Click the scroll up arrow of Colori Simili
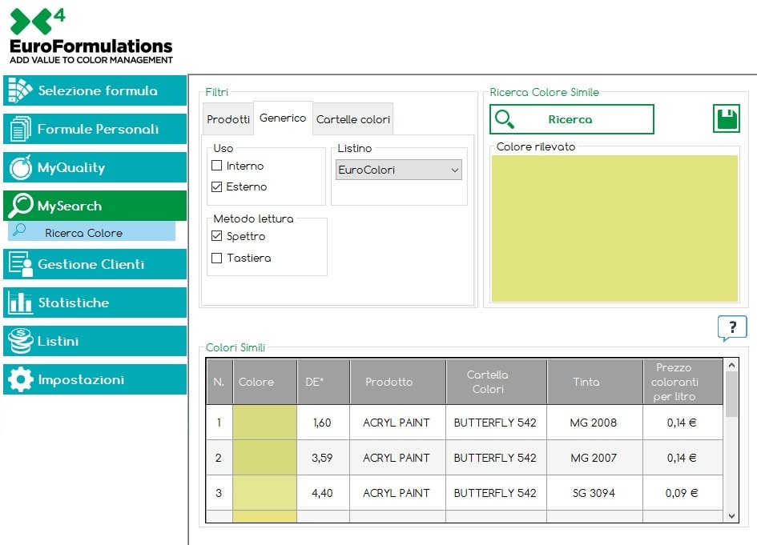 coord(731,365)
